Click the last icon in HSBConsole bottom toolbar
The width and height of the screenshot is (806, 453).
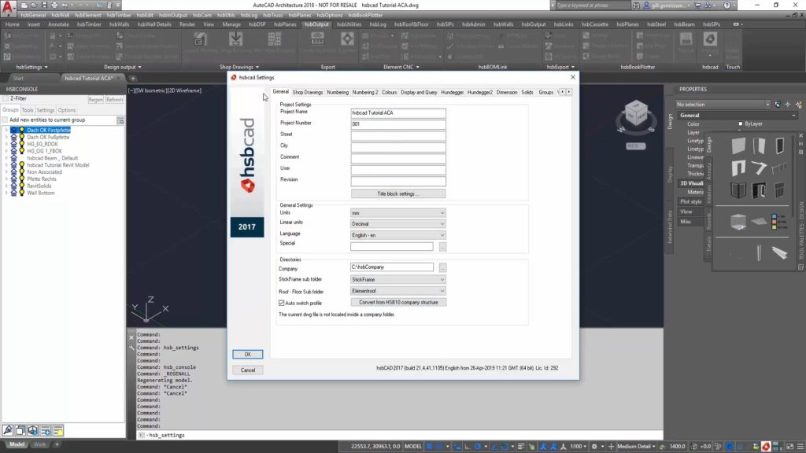coord(58,430)
